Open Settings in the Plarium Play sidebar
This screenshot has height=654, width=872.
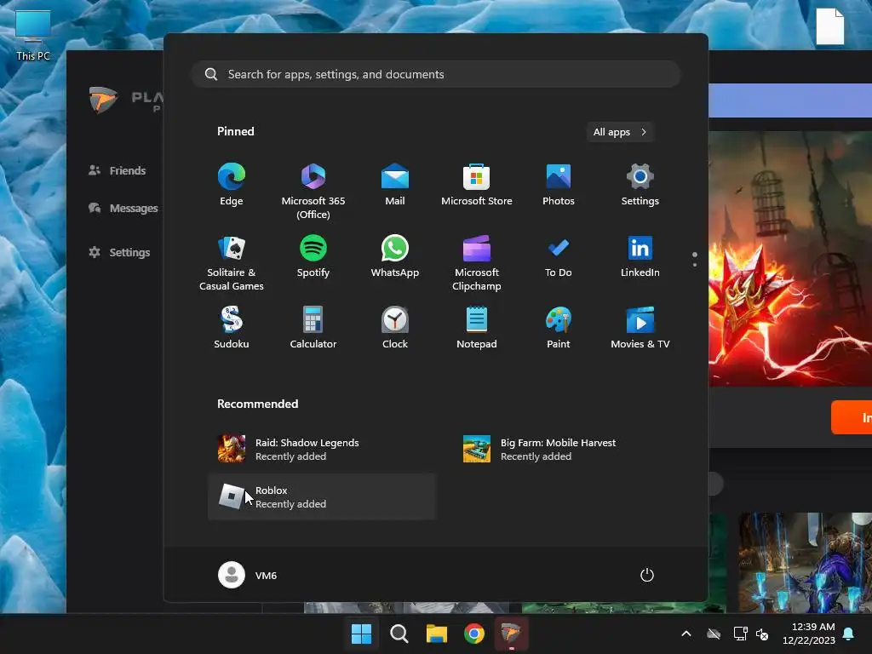point(119,252)
